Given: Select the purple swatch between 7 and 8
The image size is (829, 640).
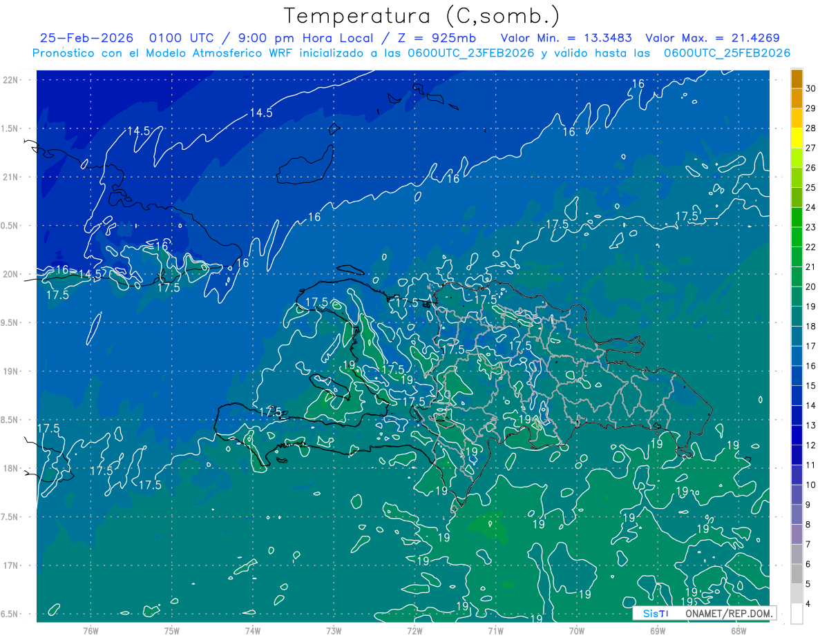Looking at the screenshot, I should coord(797,534).
